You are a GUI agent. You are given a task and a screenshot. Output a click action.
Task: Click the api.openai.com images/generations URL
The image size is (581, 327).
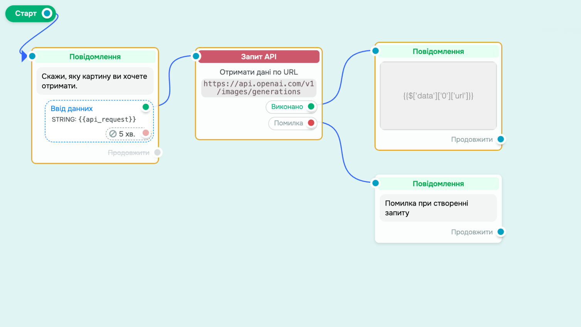coord(259,88)
